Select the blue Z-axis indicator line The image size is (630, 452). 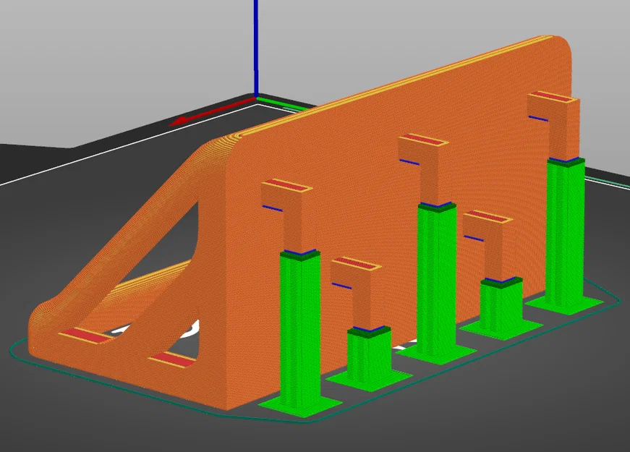point(257,43)
